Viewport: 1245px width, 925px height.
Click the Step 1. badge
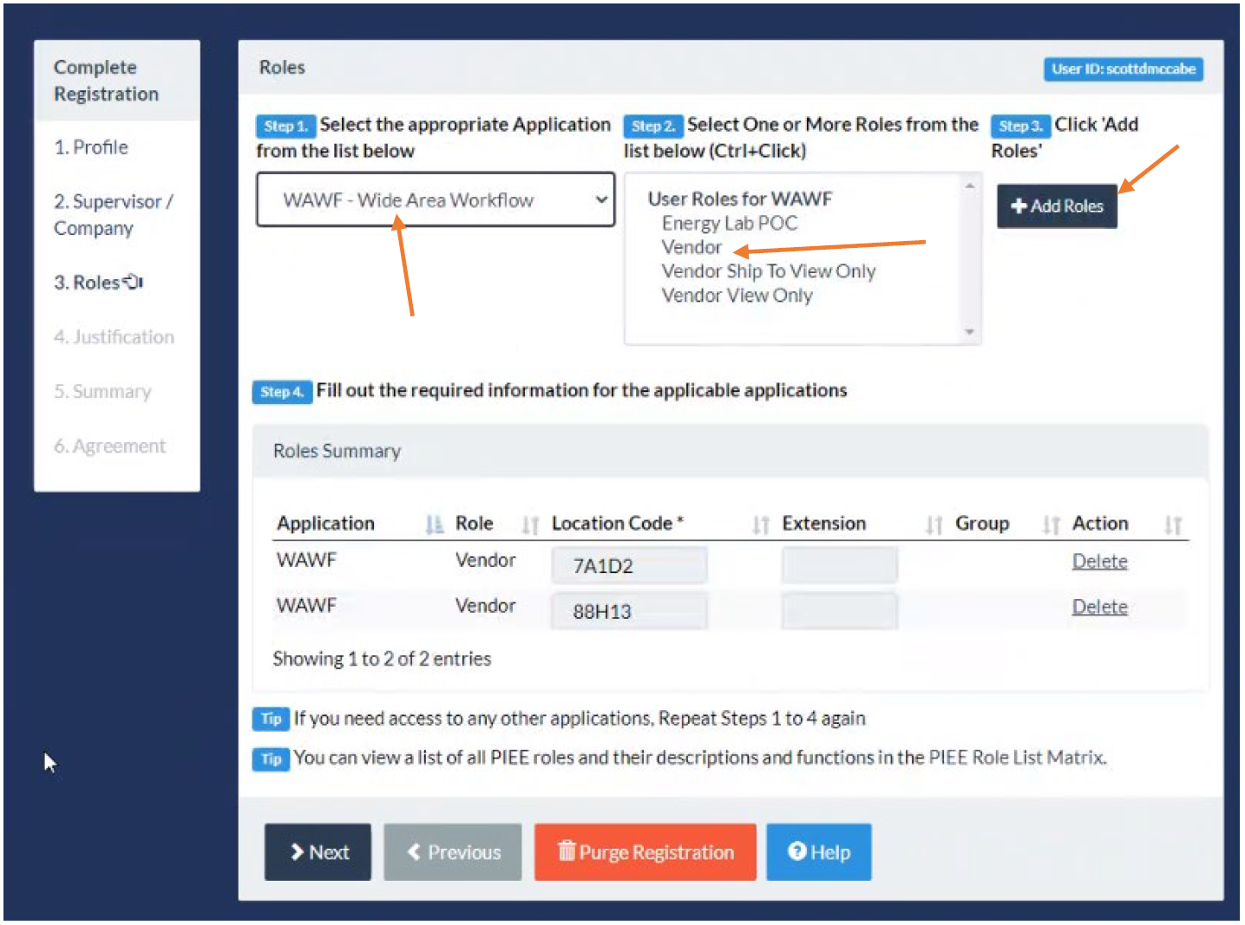click(285, 127)
